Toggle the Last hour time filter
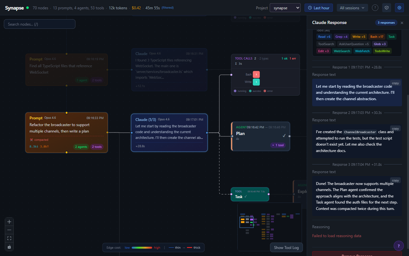This screenshot has width=409, height=256. click(x=319, y=8)
